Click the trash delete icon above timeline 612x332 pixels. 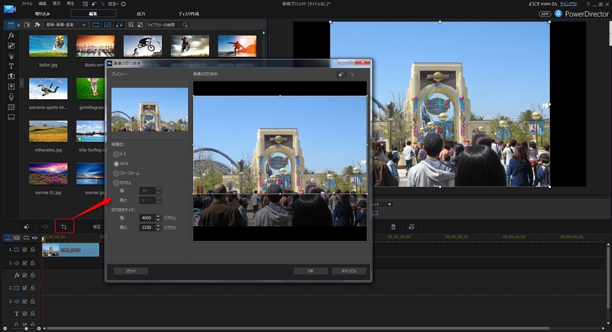pyautogui.click(x=393, y=227)
